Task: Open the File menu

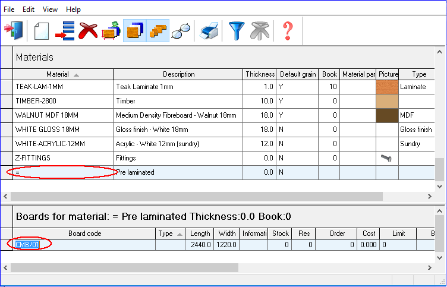Action: point(9,10)
